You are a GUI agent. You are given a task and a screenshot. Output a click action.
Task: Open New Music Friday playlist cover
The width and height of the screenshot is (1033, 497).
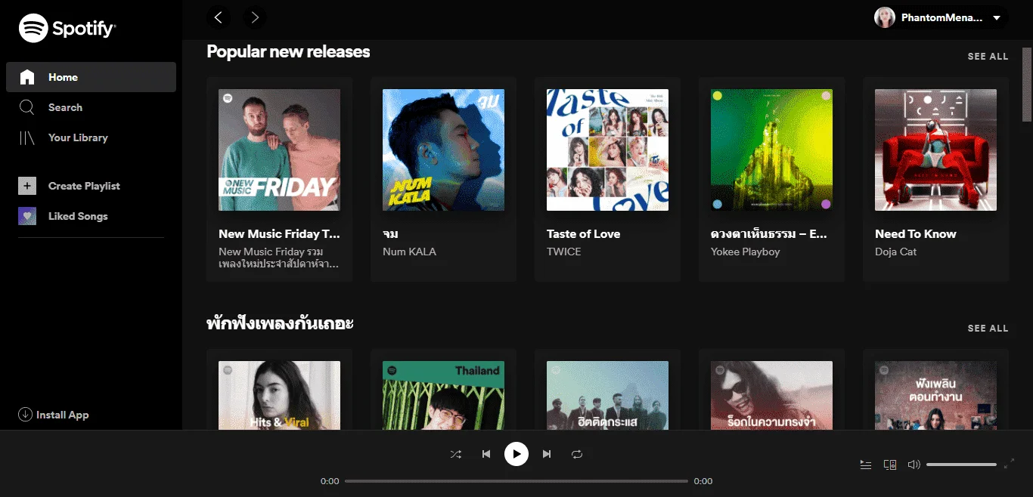pos(279,150)
